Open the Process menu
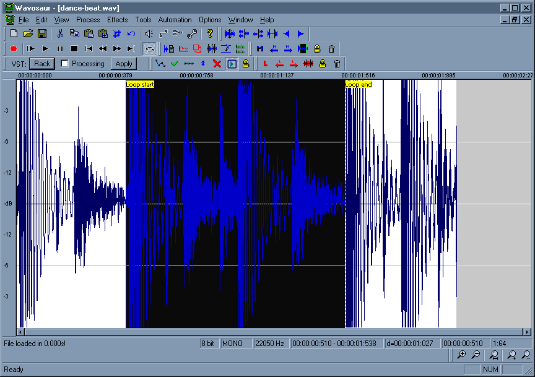535x377 pixels. [x=88, y=20]
